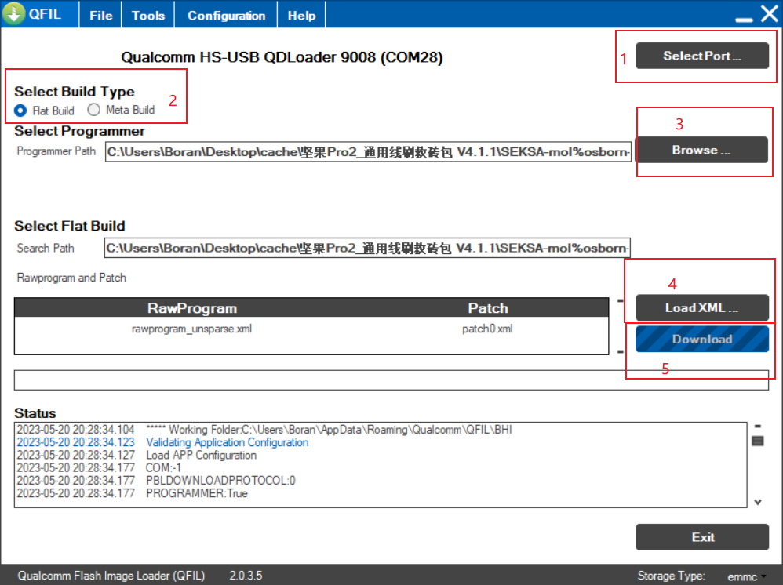
Task: Click the Exit button
Action: pyautogui.click(x=701, y=537)
